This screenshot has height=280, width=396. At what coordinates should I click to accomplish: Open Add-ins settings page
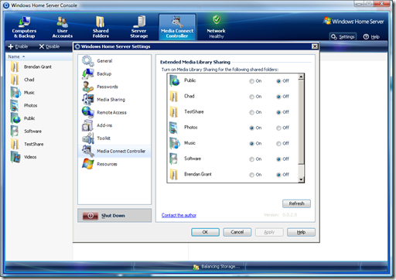(x=114, y=125)
